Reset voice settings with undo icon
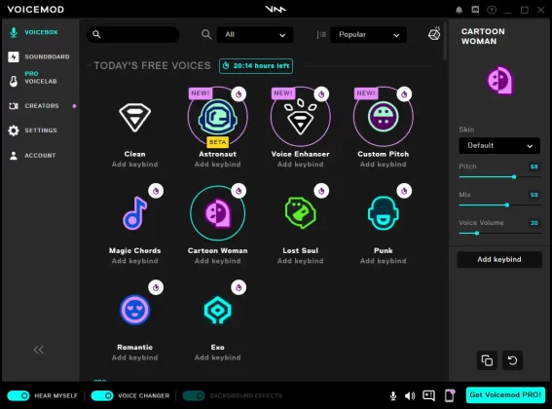This screenshot has height=409, width=552. [512, 360]
